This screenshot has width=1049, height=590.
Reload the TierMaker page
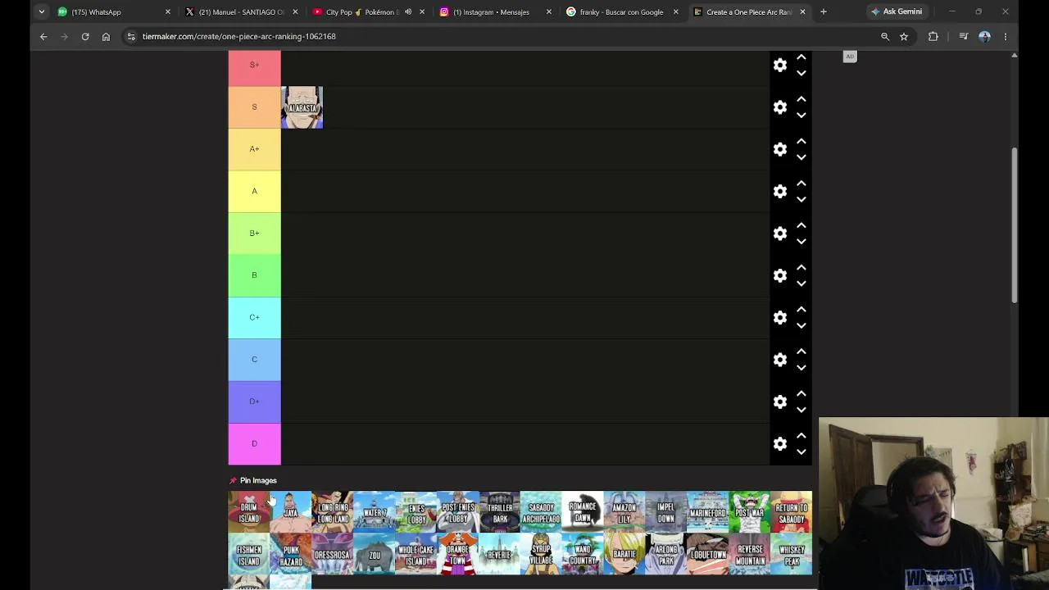point(85,36)
